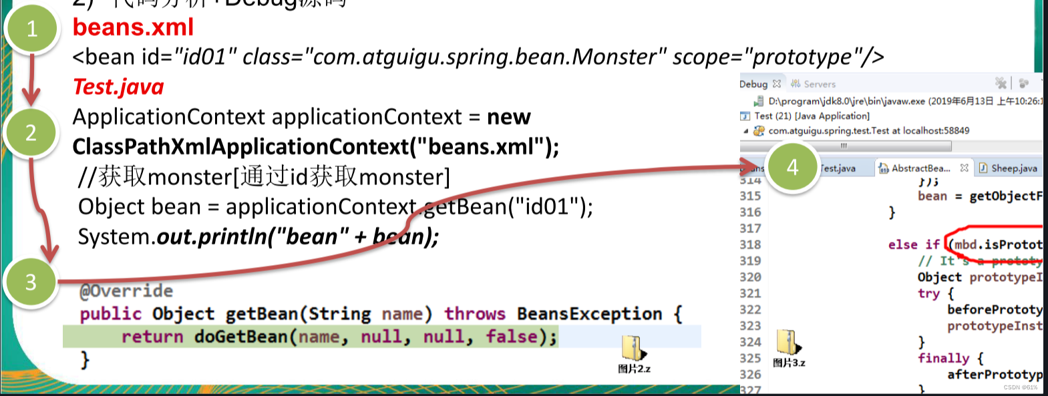This screenshot has height=396, width=1048.
Task: Close the Debug view tab
Action: [x=777, y=84]
